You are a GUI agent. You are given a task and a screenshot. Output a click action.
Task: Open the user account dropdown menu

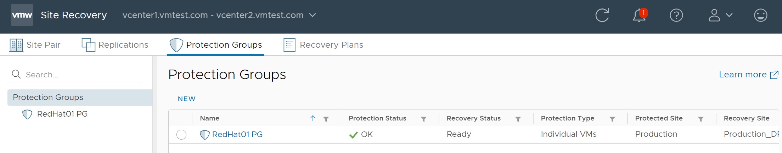pos(720,15)
